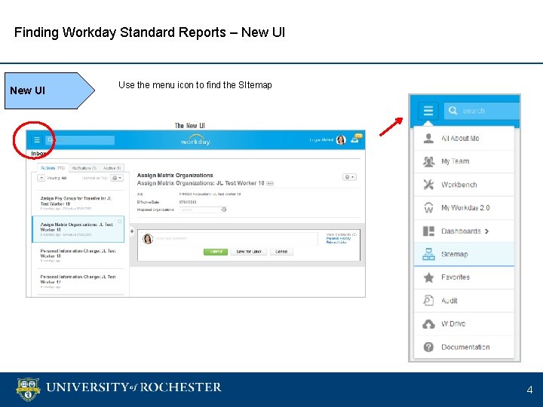Open 'Assign Pay Group for Transfer' inbox item
This screenshot has width=543, height=407.
78,203
